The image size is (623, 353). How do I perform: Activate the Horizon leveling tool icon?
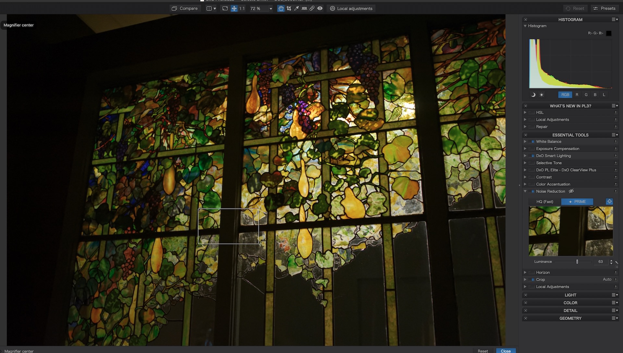[304, 8]
